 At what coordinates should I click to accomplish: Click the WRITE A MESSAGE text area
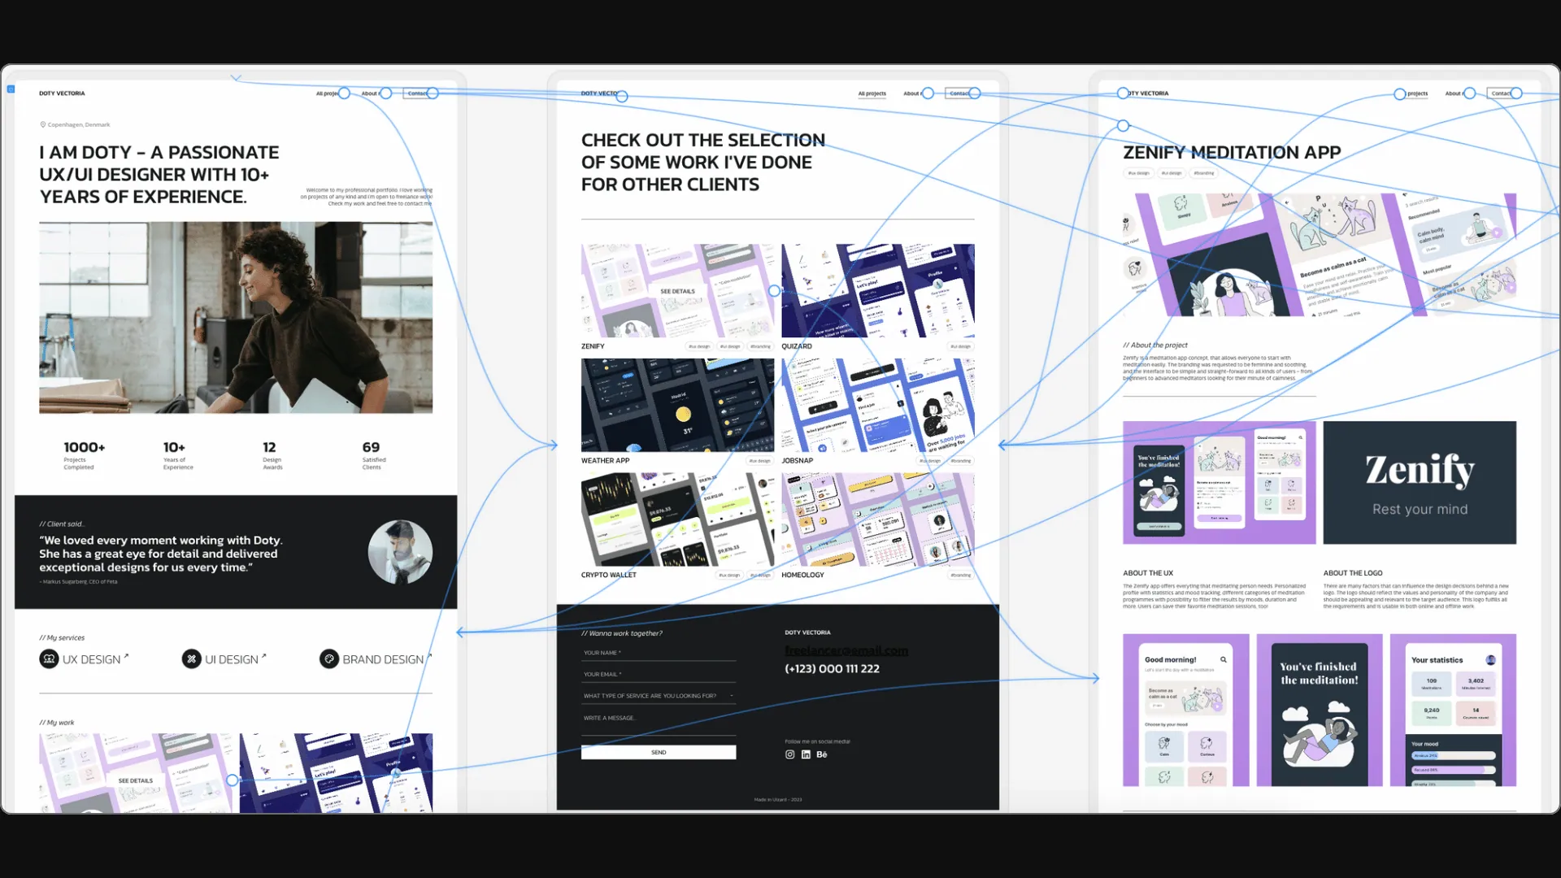(659, 722)
